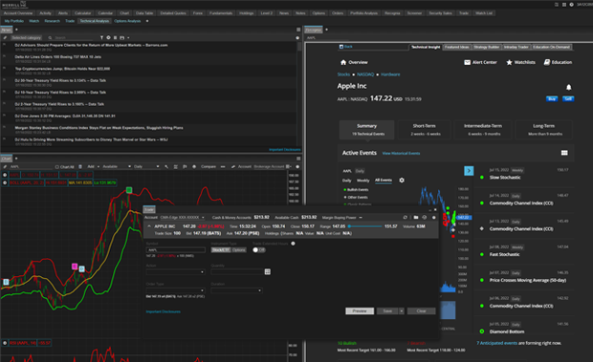Image resolution: width=593 pixels, height=362 pixels.
Task: Open the News panel pencil edit icon
Action: click(5, 38)
